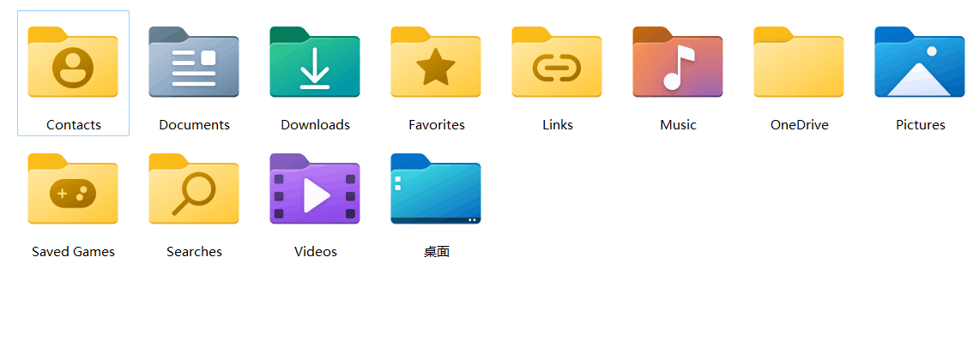Click the 'Searches' name label
This screenshot has width=979, height=359.
pos(194,252)
